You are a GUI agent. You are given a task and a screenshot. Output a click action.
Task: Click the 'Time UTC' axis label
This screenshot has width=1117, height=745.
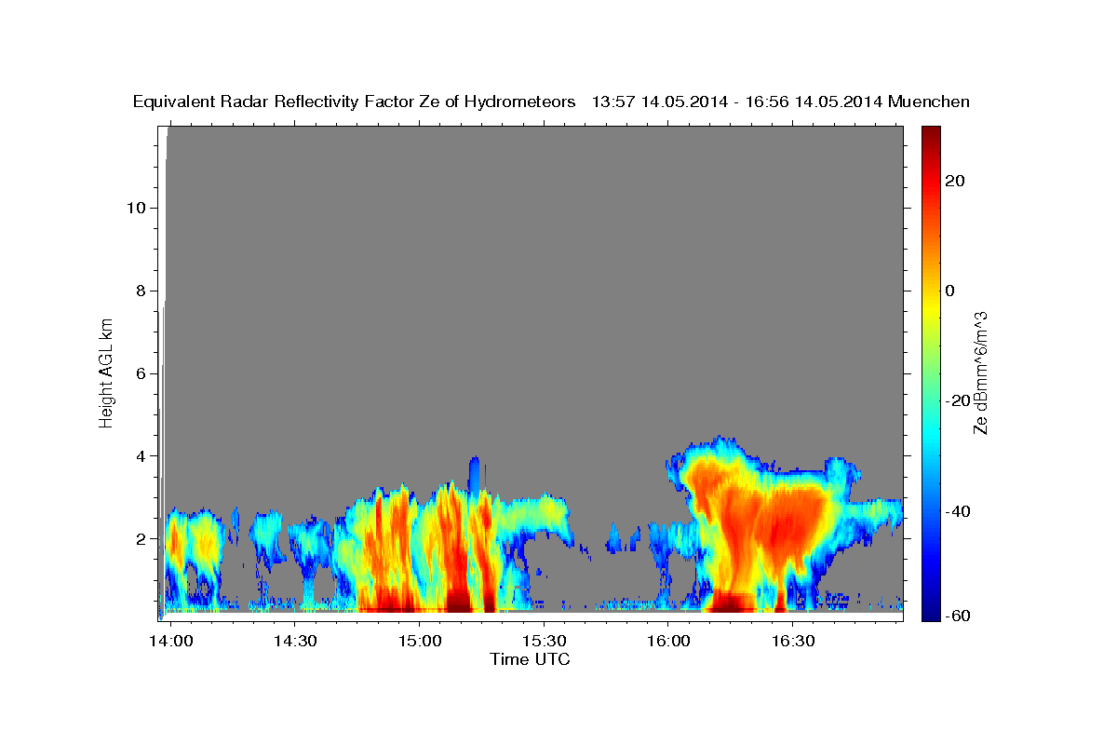530,659
